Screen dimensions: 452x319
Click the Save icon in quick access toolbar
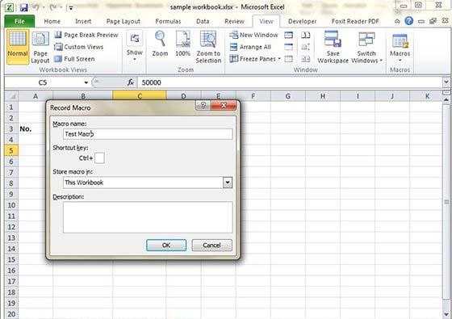pos(23,7)
